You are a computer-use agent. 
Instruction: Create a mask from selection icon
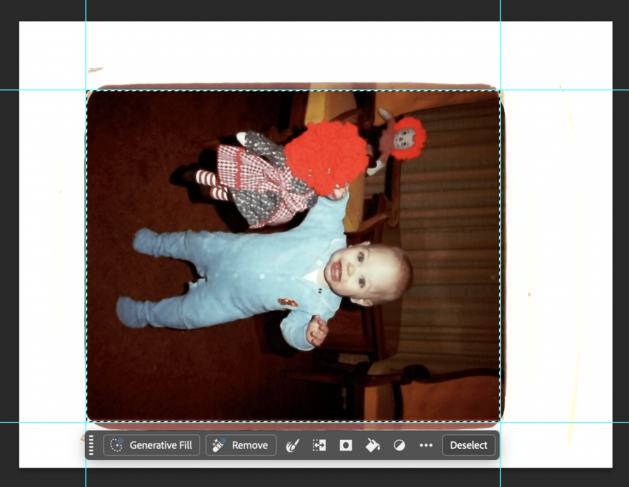pos(346,445)
